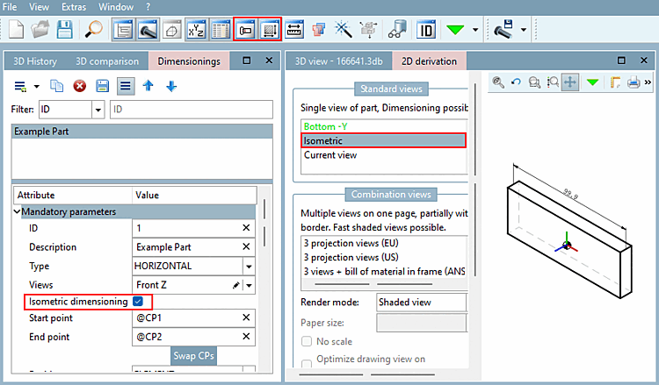The height and width of the screenshot is (385, 659).
Task: Clear the Description value with X button
Action: tap(246, 246)
